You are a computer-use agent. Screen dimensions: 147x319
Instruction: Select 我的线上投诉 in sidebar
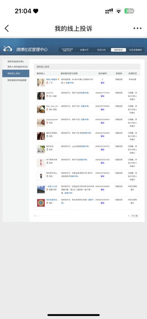point(16,74)
